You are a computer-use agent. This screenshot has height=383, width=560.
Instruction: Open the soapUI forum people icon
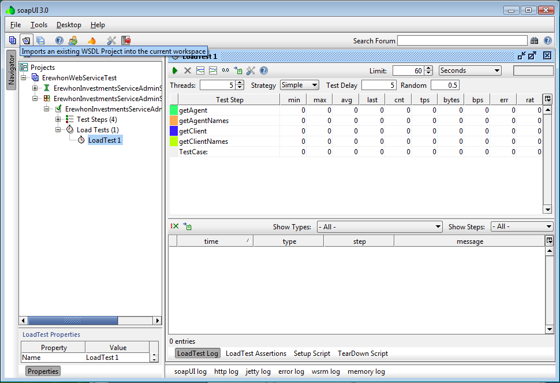click(73, 40)
